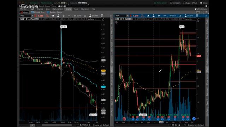Viewport: 226px width, 127px height.
Task: Toggle Dashboard sidebar on left chart
Action: (112, 92)
